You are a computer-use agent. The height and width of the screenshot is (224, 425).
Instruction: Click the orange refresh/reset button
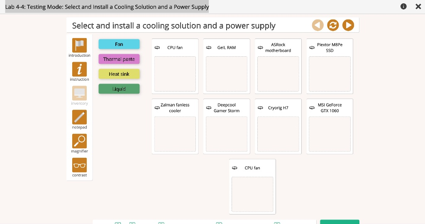point(333,26)
